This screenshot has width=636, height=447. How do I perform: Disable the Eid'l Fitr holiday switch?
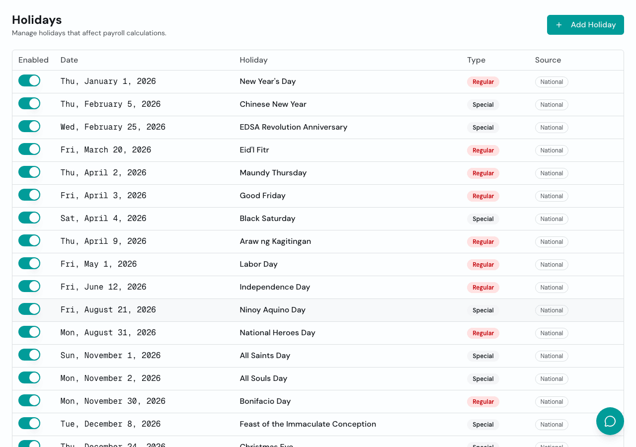29,149
